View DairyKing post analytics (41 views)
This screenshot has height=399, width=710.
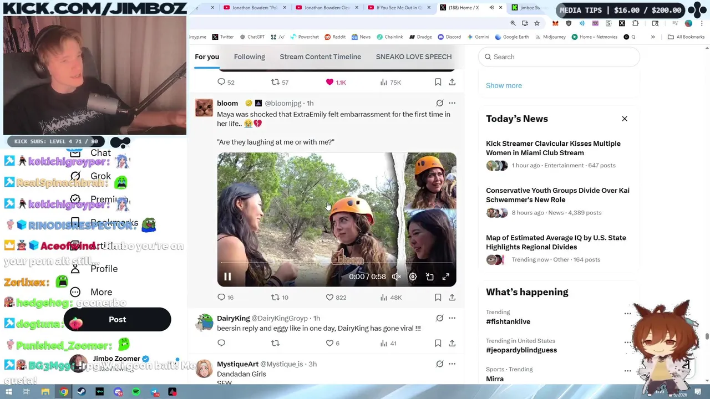pyautogui.click(x=383, y=343)
